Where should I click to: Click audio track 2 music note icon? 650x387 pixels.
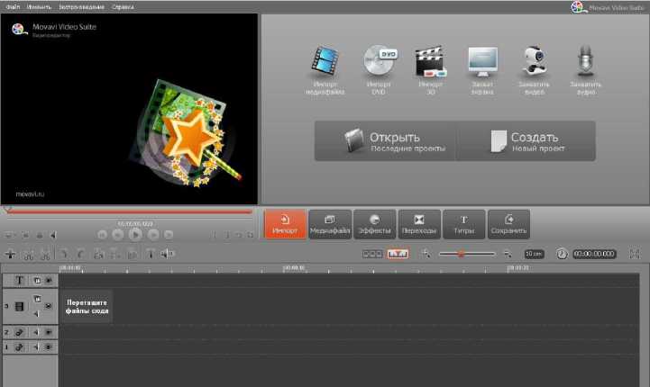(x=19, y=332)
